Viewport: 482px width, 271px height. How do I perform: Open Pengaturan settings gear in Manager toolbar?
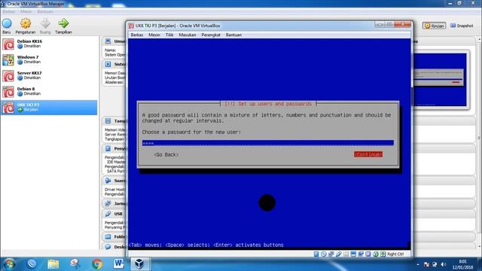pyautogui.click(x=26, y=23)
